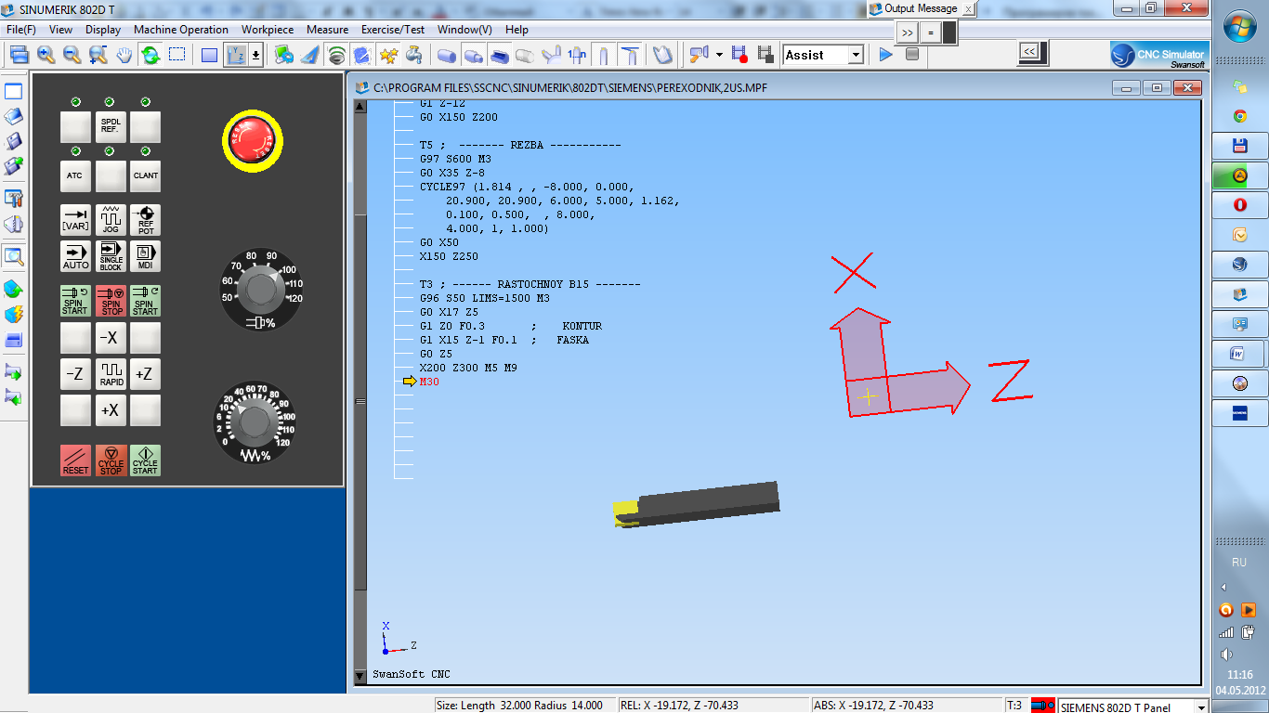Open the File(F) menu
The width and height of the screenshot is (1269, 713).
[21, 30]
